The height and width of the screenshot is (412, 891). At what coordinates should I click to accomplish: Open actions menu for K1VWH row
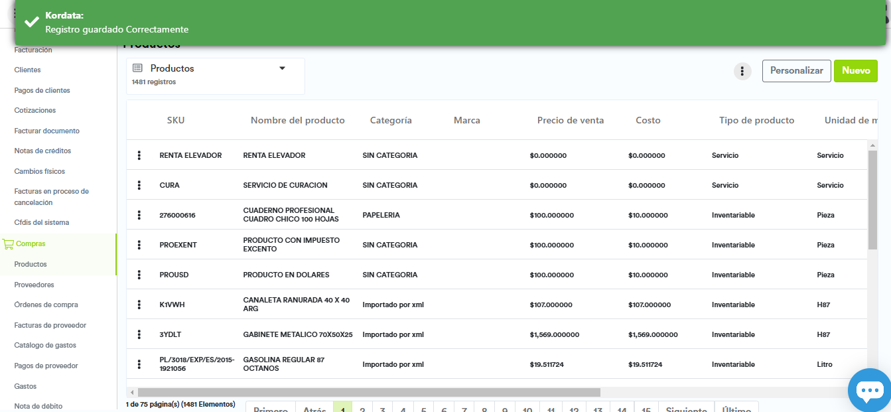point(139,305)
